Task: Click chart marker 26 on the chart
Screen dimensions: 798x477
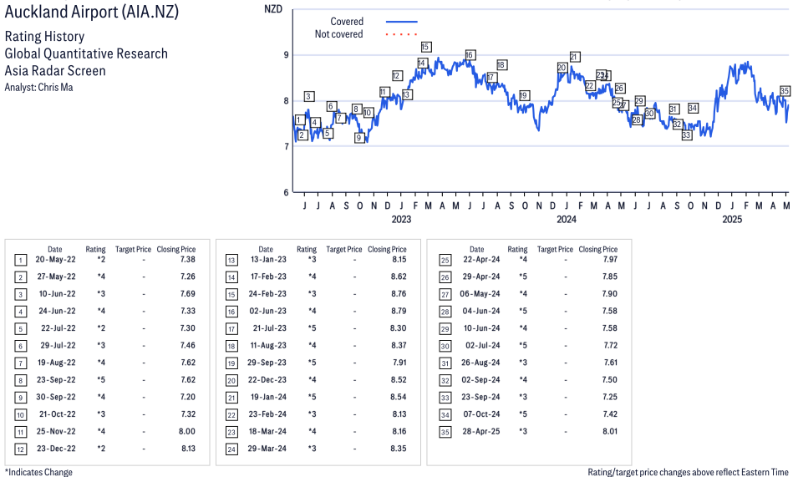Action: (x=619, y=89)
